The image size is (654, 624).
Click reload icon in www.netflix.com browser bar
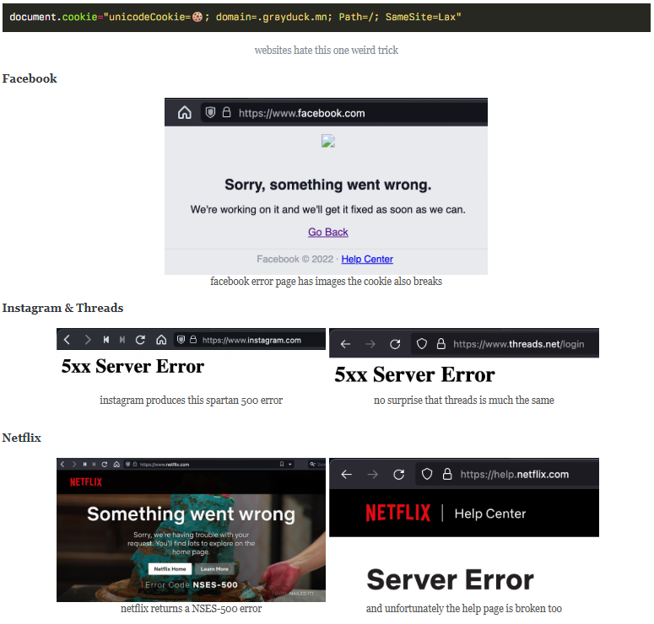coord(105,465)
